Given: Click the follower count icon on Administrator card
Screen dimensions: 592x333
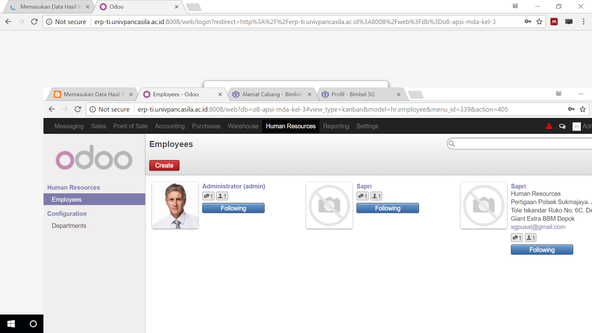Looking at the screenshot, I should pyautogui.click(x=222, y=196).
